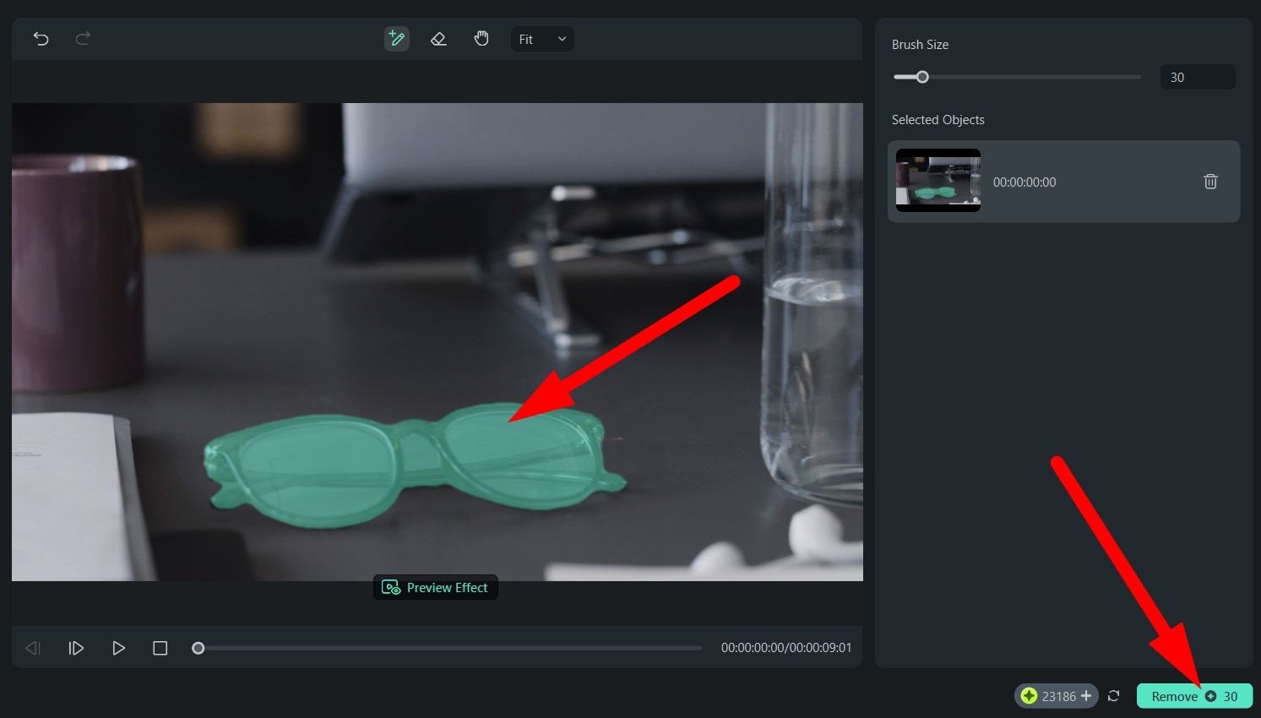Select the smart brush tool
Viewport: 1261px width, 718px height.
point(396,39)
